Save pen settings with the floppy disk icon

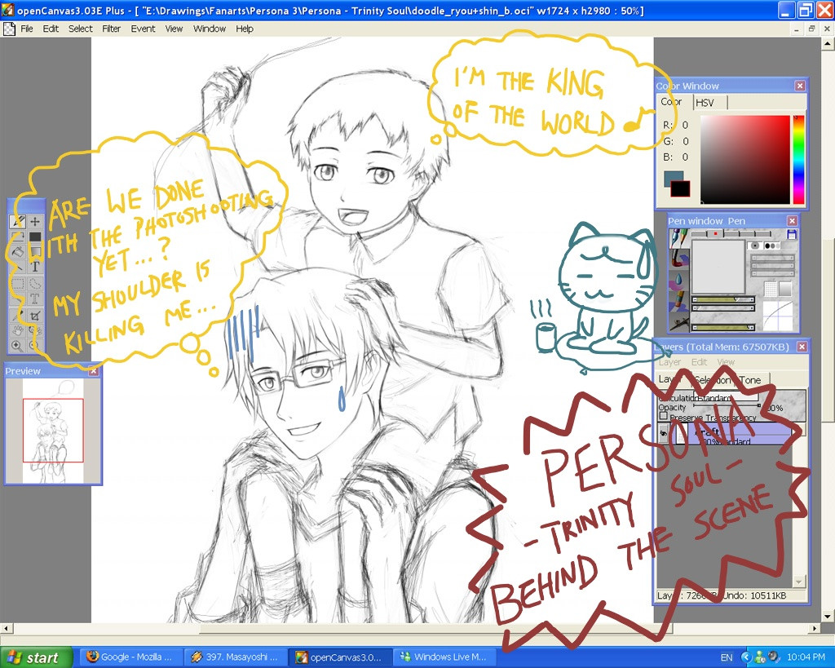[x=791, y=234]
